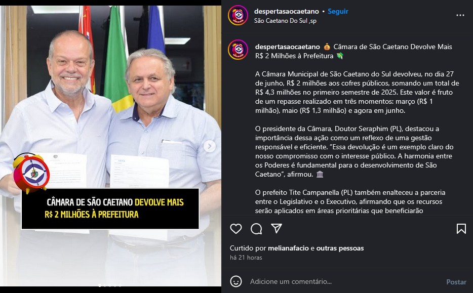This screenshot has height=293, width=473.
Task: Save post with the bookmark icon
Action: 461,229
